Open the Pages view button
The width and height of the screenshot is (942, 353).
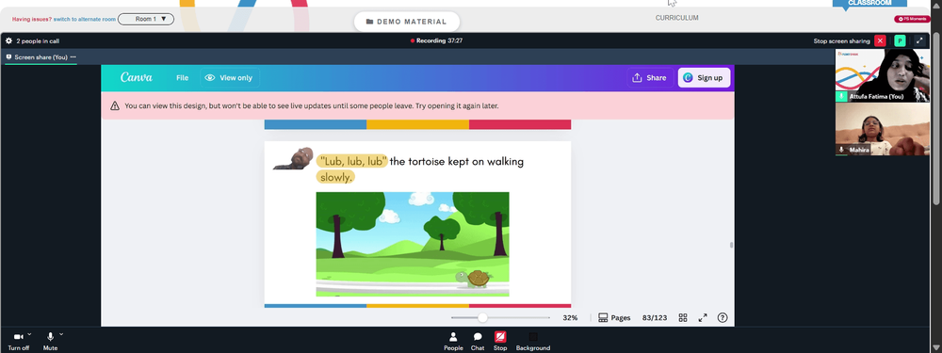[614, 317]
